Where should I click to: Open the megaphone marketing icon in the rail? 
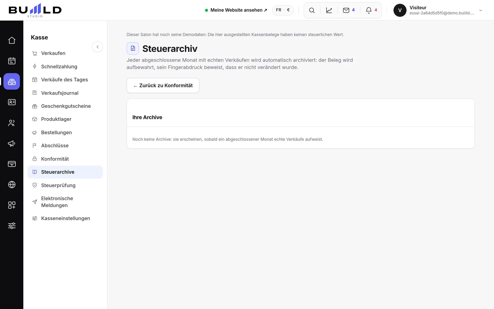pos(12,144)
